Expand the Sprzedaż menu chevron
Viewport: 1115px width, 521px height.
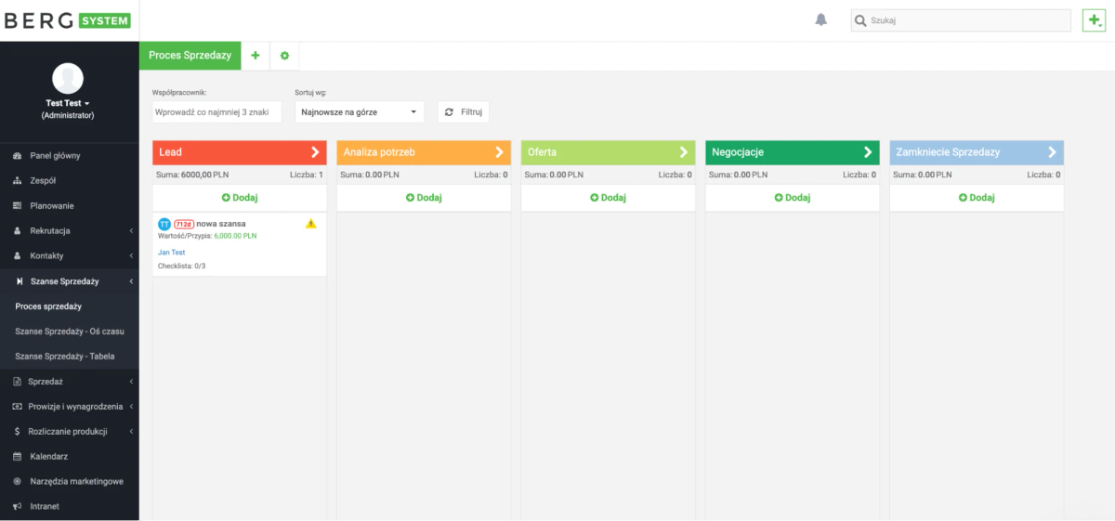coord(131,382)
